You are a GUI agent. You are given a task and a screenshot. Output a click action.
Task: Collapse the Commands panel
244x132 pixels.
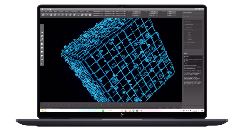click(x=203, y=16)
